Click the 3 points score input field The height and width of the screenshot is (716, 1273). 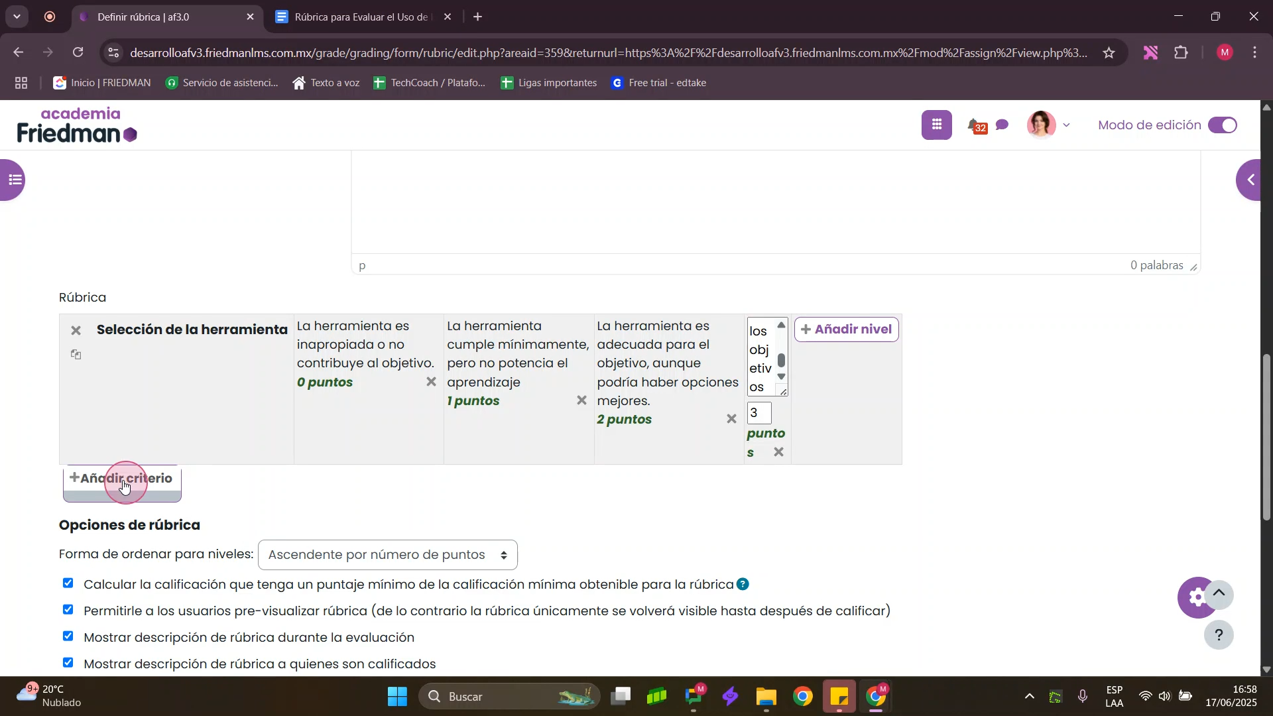point(758,413)
